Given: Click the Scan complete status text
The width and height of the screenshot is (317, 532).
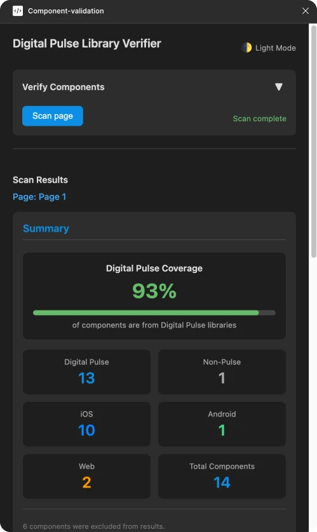Looking at the screenshot, I should pyautogui.click(x=259, y=119).
